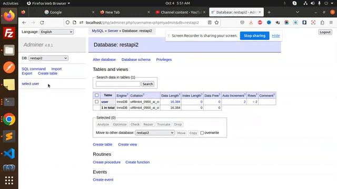The image size is (337, 189).
Task: Enable the overwrite checkbox
Action: [202, 133]
